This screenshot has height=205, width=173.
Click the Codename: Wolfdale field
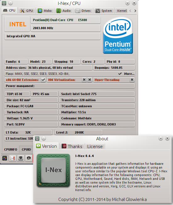point(97,118)
